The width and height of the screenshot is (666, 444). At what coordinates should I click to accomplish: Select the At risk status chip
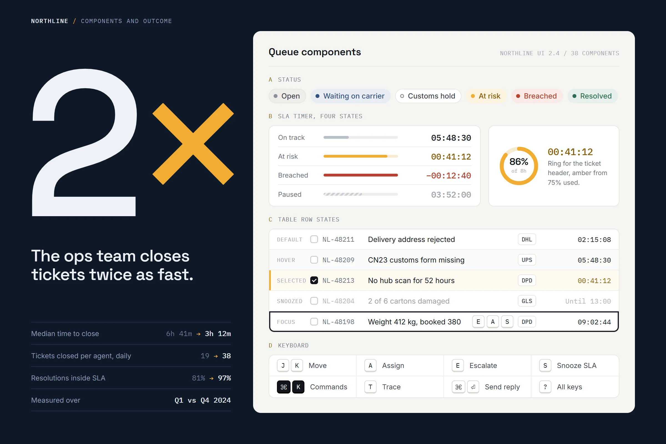pyautogui.click(x=486, y=96)
